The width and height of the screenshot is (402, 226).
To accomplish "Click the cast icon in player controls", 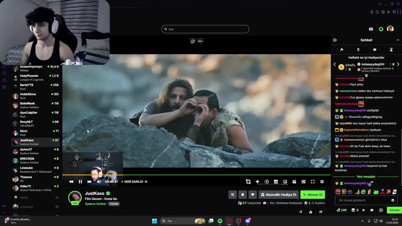I will [x=294, y=181].
